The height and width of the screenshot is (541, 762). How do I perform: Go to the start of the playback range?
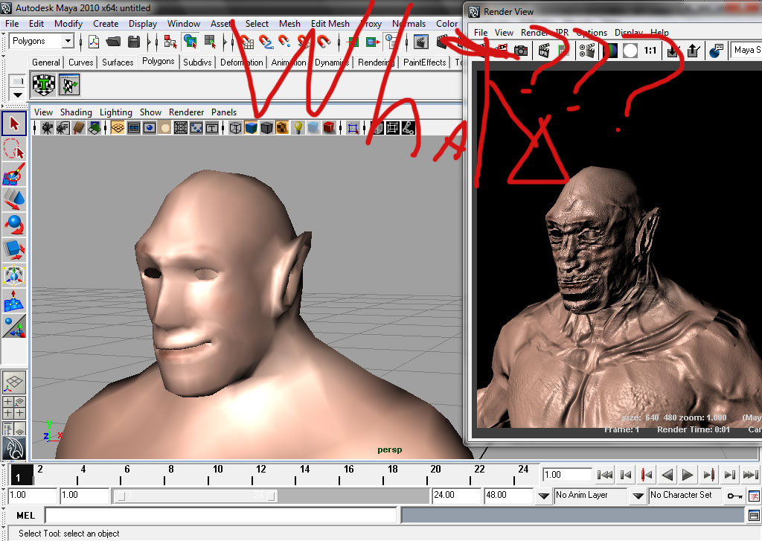point(604,475)
